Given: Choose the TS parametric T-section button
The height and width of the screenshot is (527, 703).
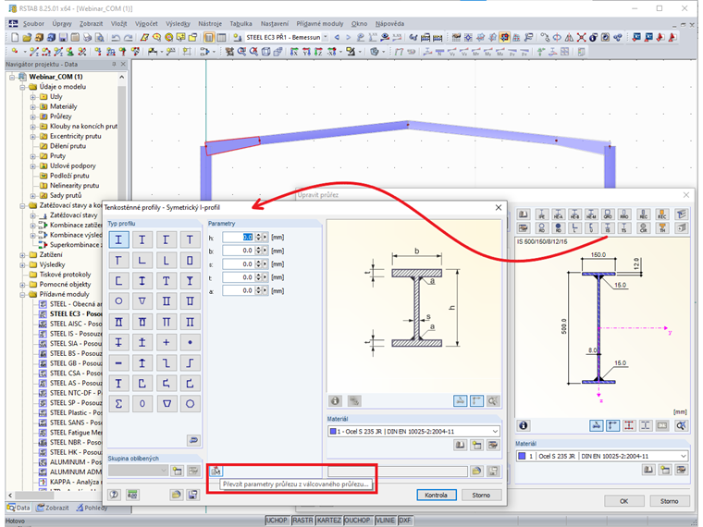Looking at the screenshot, I should click(624, 227).
